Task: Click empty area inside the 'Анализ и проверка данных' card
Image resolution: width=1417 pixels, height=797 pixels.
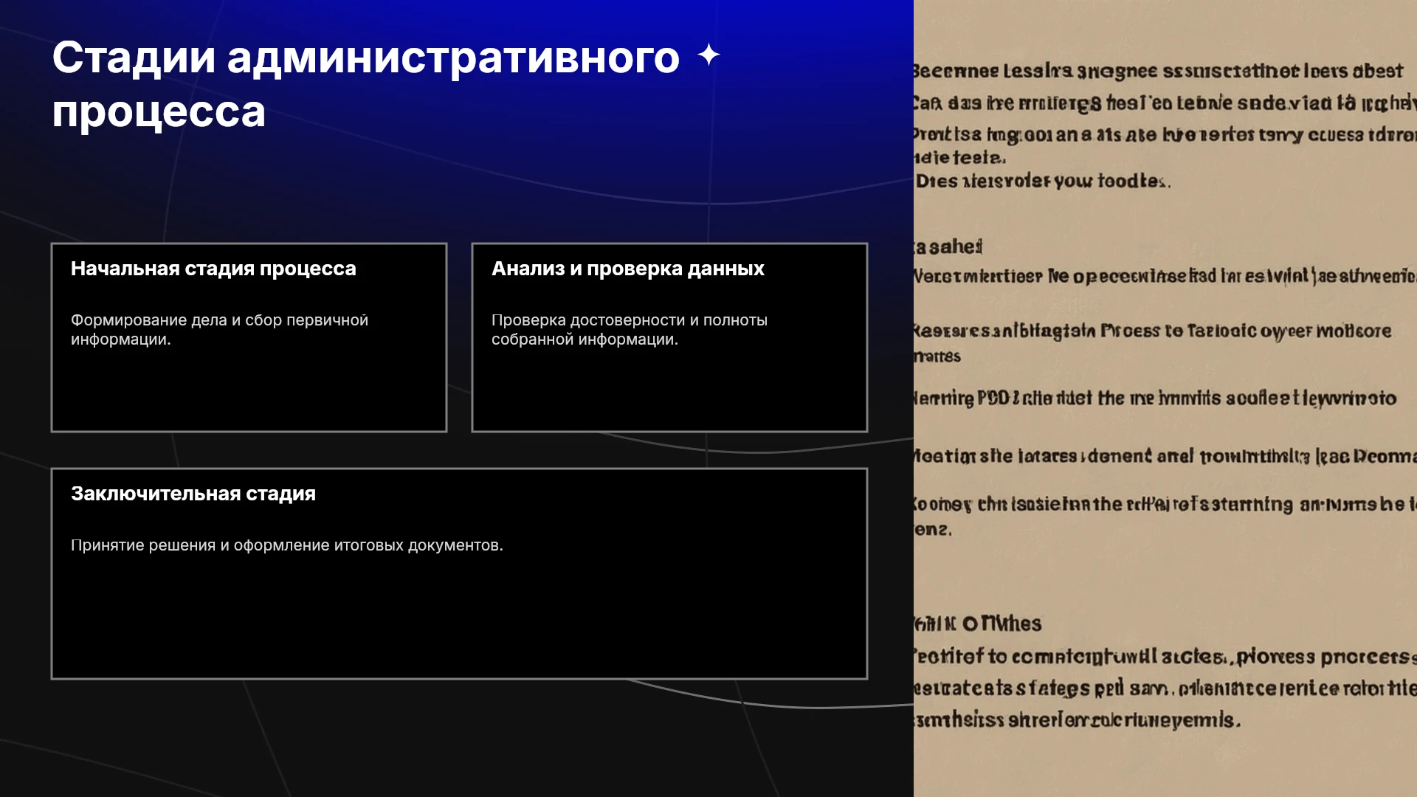Action: coord(669,391)
